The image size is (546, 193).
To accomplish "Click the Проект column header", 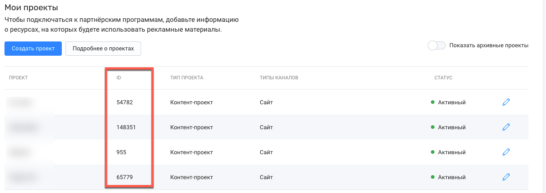I will [x=18, y=78].
